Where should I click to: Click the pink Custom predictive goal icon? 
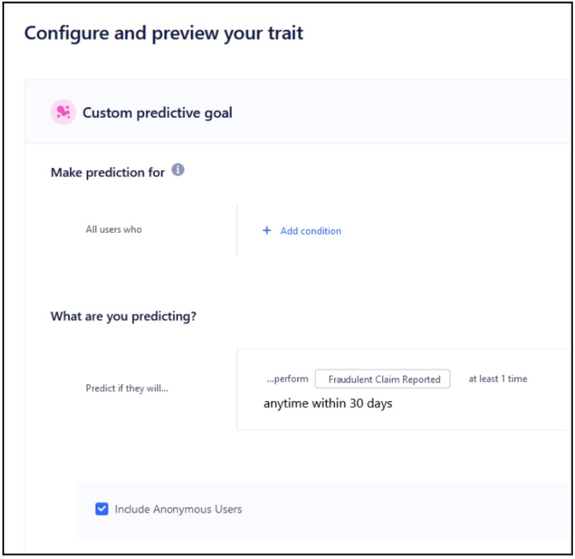(x=63, y=112)
